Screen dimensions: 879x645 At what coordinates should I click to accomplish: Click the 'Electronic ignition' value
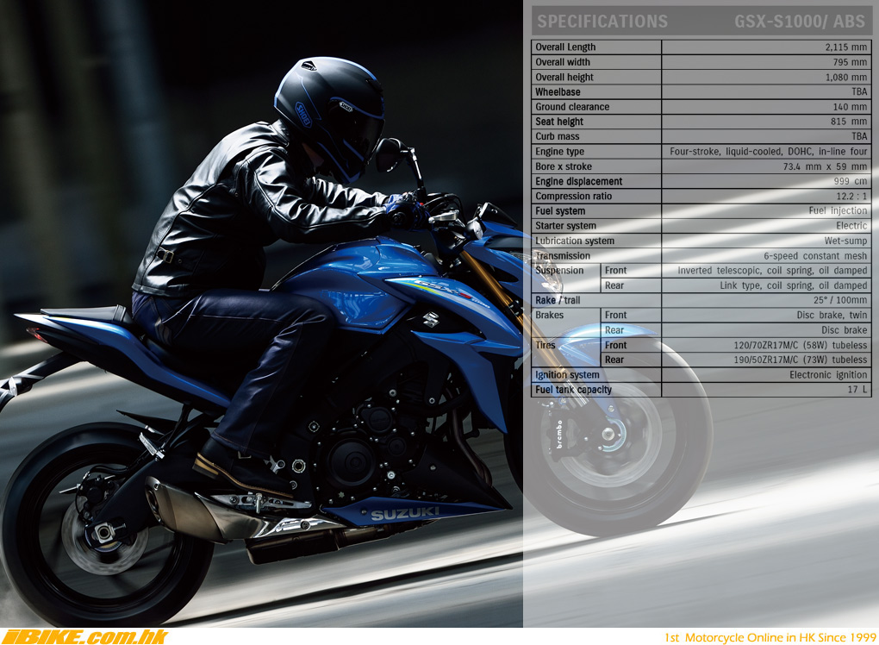(x=828, y=374)
